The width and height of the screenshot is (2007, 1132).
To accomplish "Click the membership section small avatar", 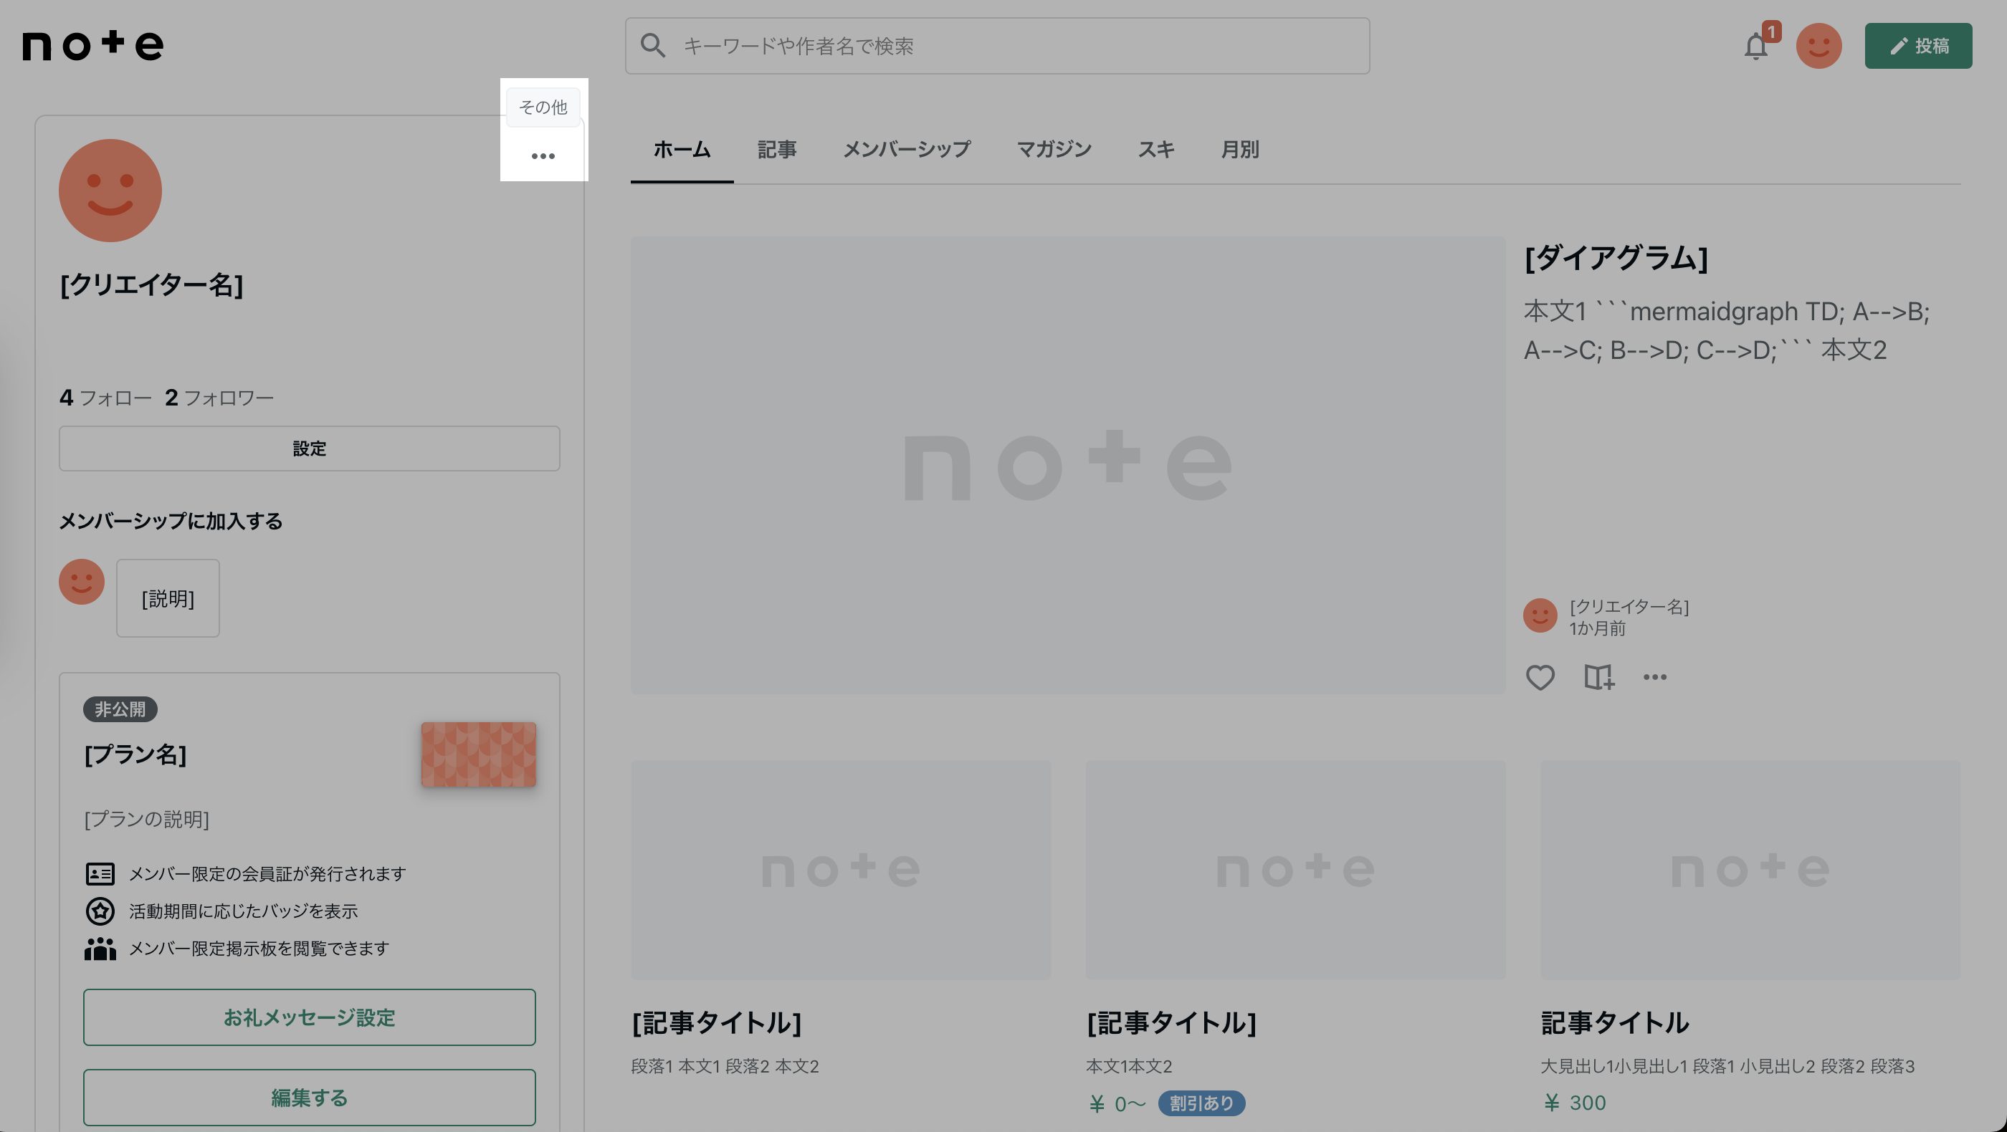I will (x=82, y=582).
